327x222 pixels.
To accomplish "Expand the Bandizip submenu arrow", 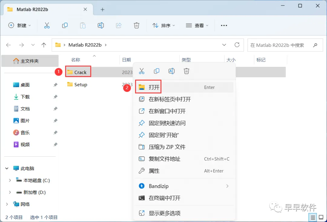I will click(227, 186).
